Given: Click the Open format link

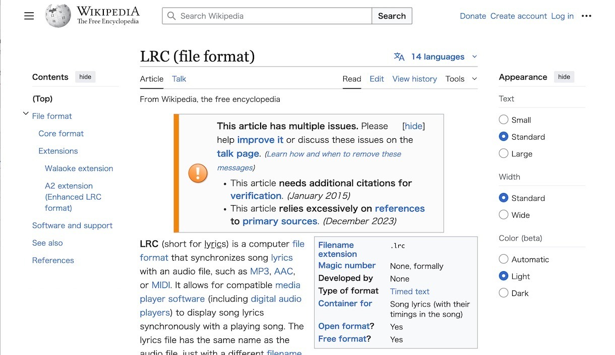Looking at the screenshot, I should tap(344, 326).
